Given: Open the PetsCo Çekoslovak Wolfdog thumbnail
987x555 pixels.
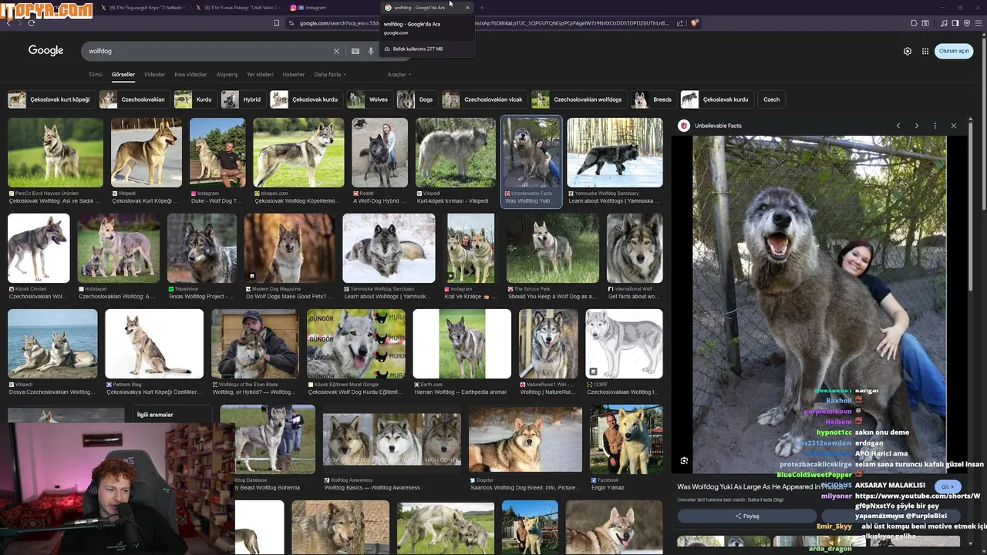Looking at the screenshot, I should [55, 153].
